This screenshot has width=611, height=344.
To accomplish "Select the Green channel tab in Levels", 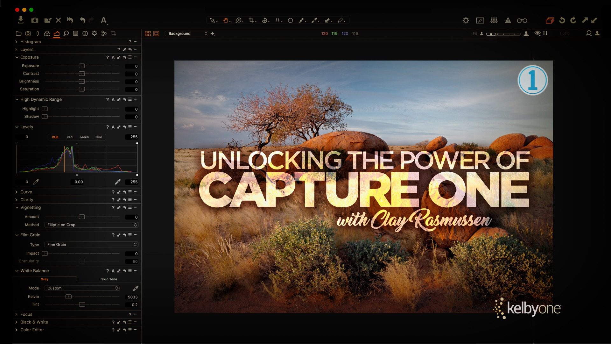I will coord(84,137).
